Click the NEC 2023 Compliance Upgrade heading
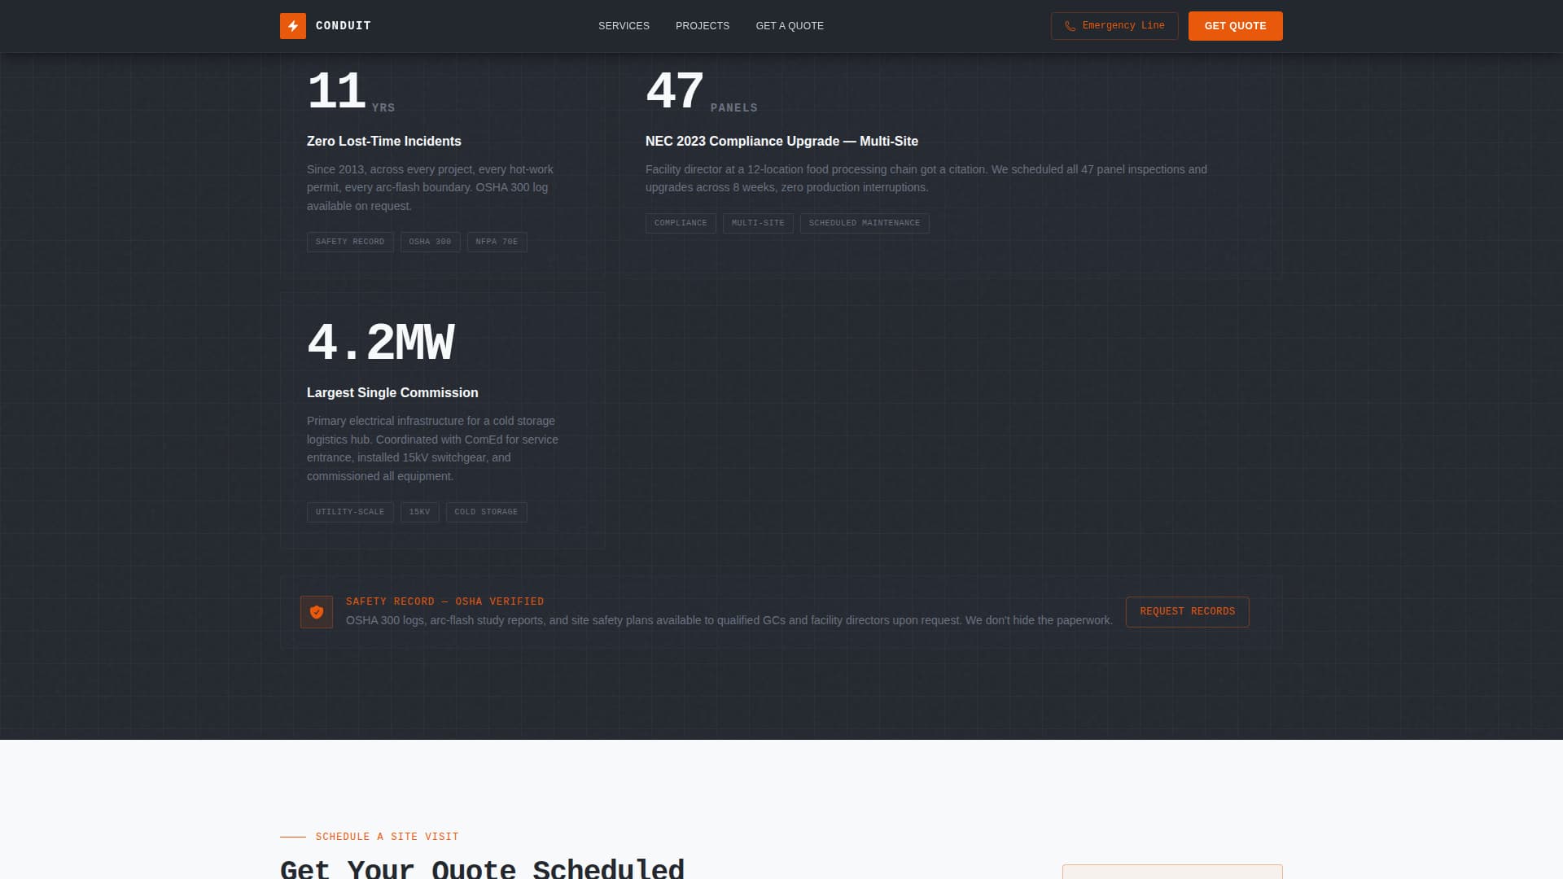 pos(781,141)
